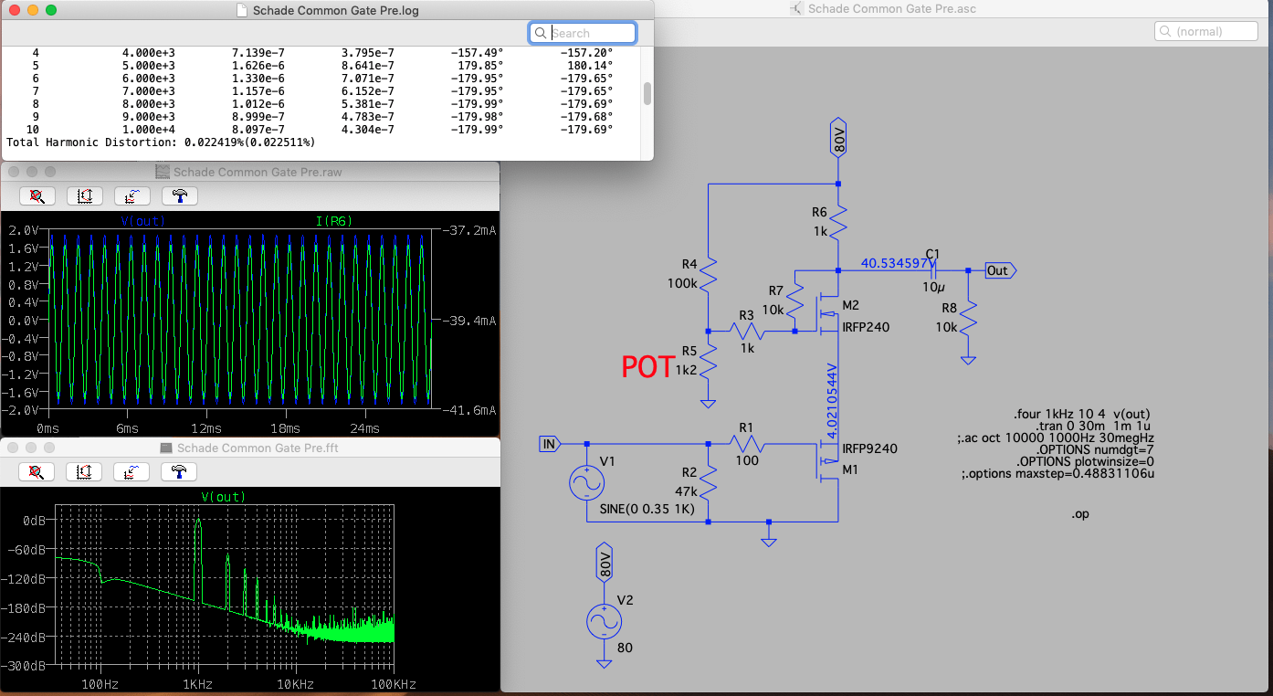This screenshot has width=1273, height=696.
Task: Select the R7 resistor symbol
Action: (x=796, y=300)
